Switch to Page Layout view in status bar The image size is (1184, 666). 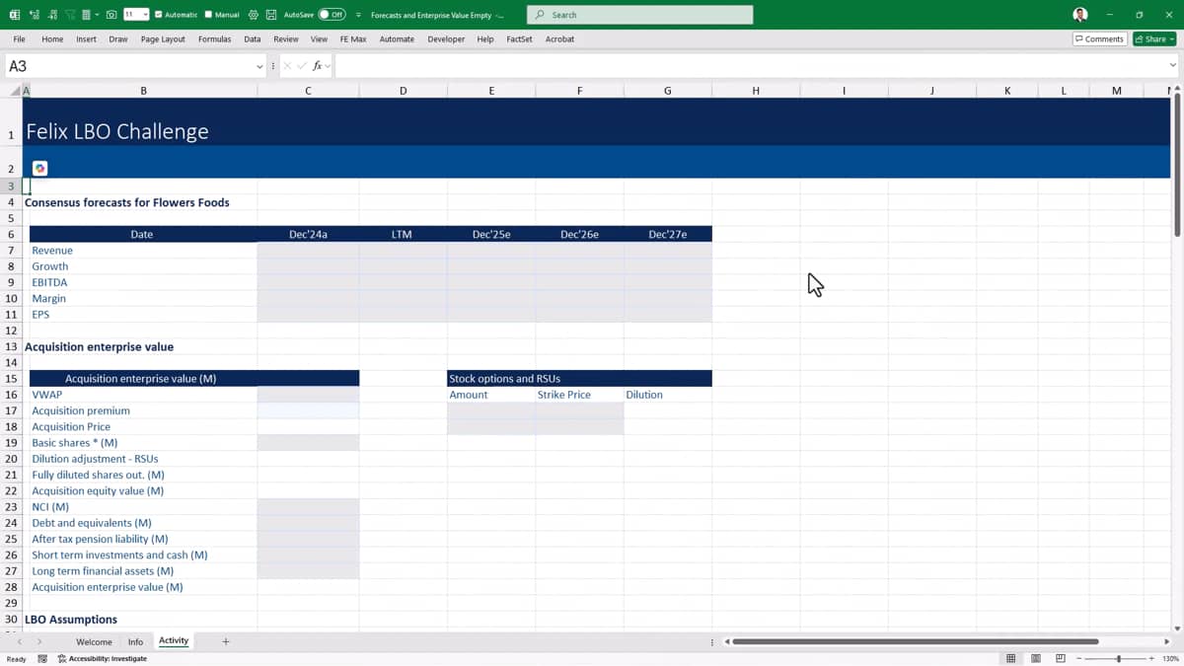point(1036,658)
